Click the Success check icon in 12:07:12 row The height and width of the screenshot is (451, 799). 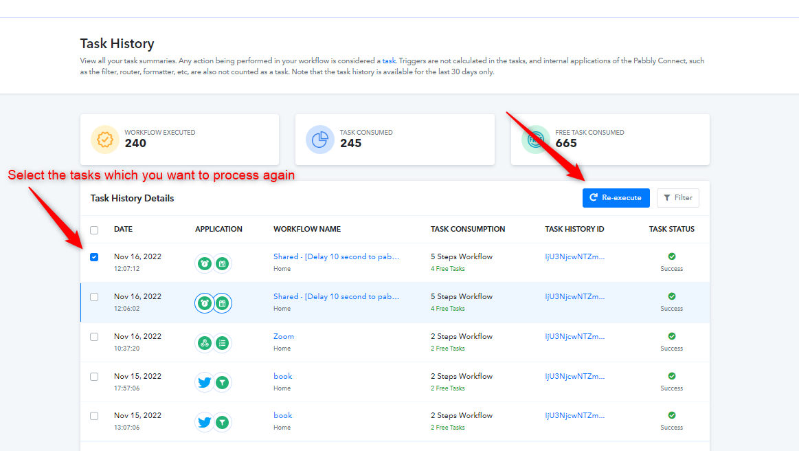pos(672,256)
